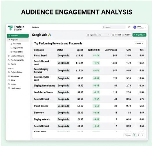152x146 pixels.
Task: Click the Google Ads logo icon
Action: coord(50,35)
